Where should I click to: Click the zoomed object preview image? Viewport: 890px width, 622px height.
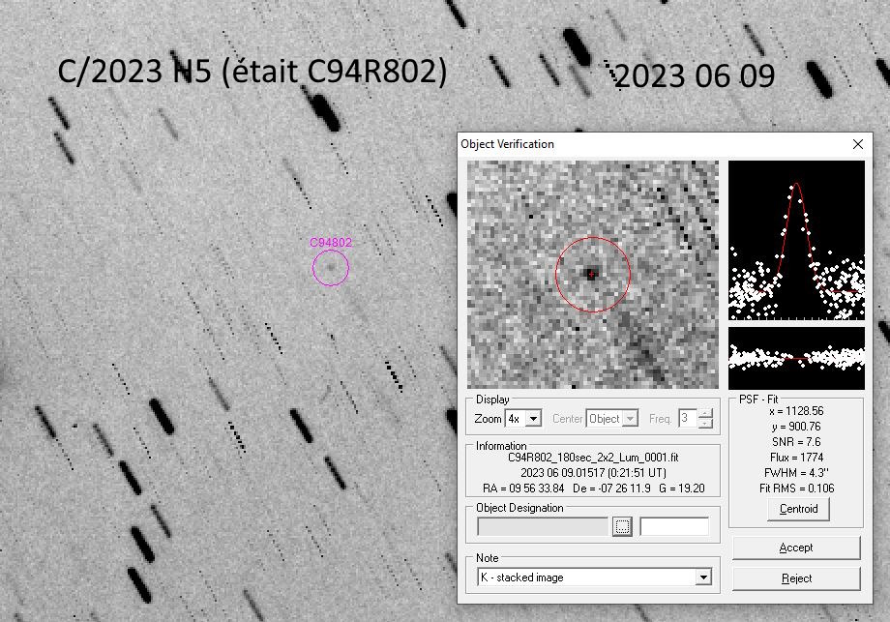593,275
